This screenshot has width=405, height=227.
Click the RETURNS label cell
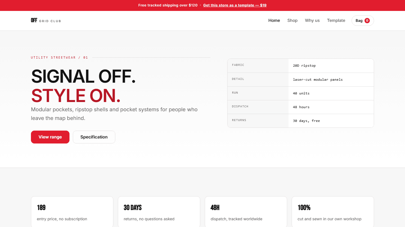[258, 121]
